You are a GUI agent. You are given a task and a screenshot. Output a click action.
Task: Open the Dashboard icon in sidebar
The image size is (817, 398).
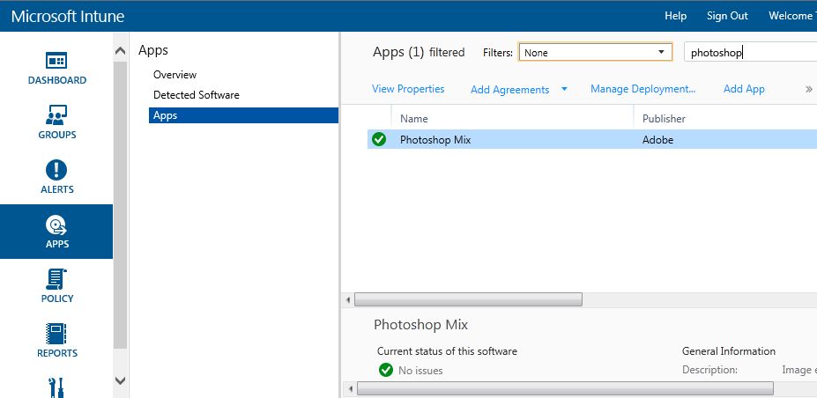pyautogui.click(x=56, y=62)
